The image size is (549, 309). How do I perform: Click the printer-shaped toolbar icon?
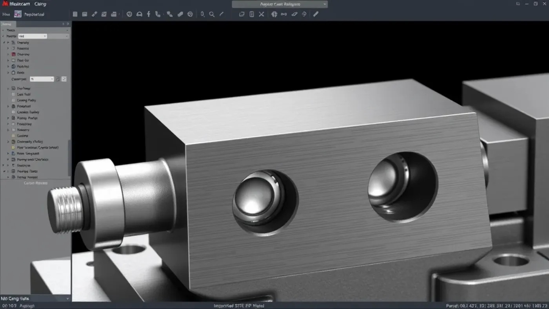coord(114,14)
